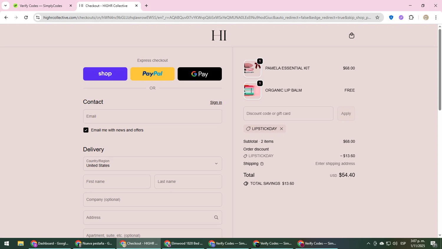Switch to Nueva pestaña taskbar window

[x=94, y=243]
